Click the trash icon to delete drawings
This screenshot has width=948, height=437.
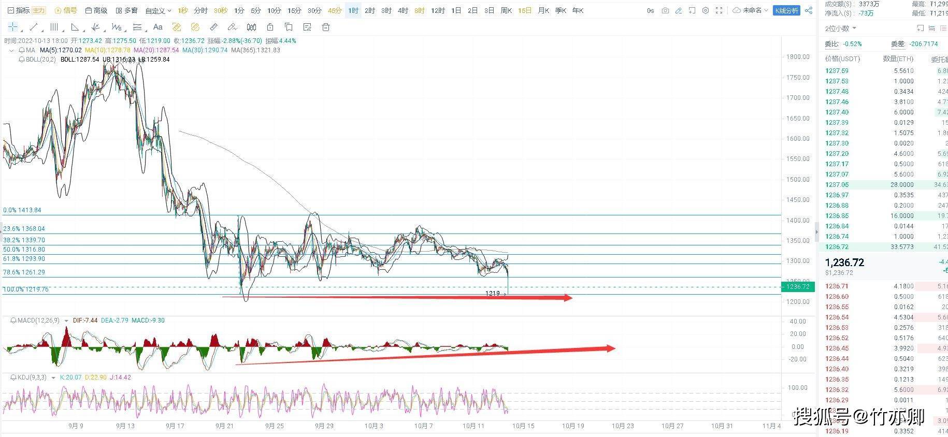[326, 27]
